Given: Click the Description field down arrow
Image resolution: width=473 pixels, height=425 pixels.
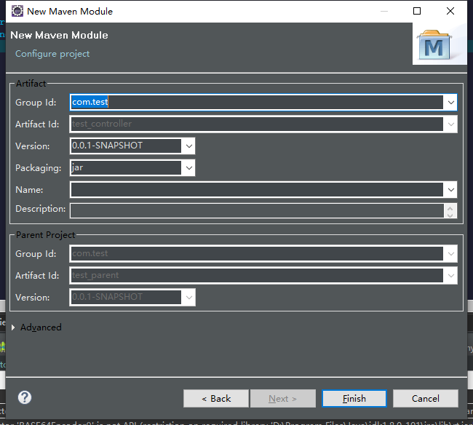Looking at the screenshot, I should click(x=450, y=215).
